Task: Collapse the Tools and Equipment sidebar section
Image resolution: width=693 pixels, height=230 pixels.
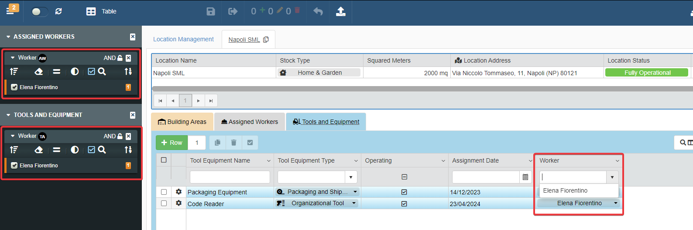Action: (8, 115)
